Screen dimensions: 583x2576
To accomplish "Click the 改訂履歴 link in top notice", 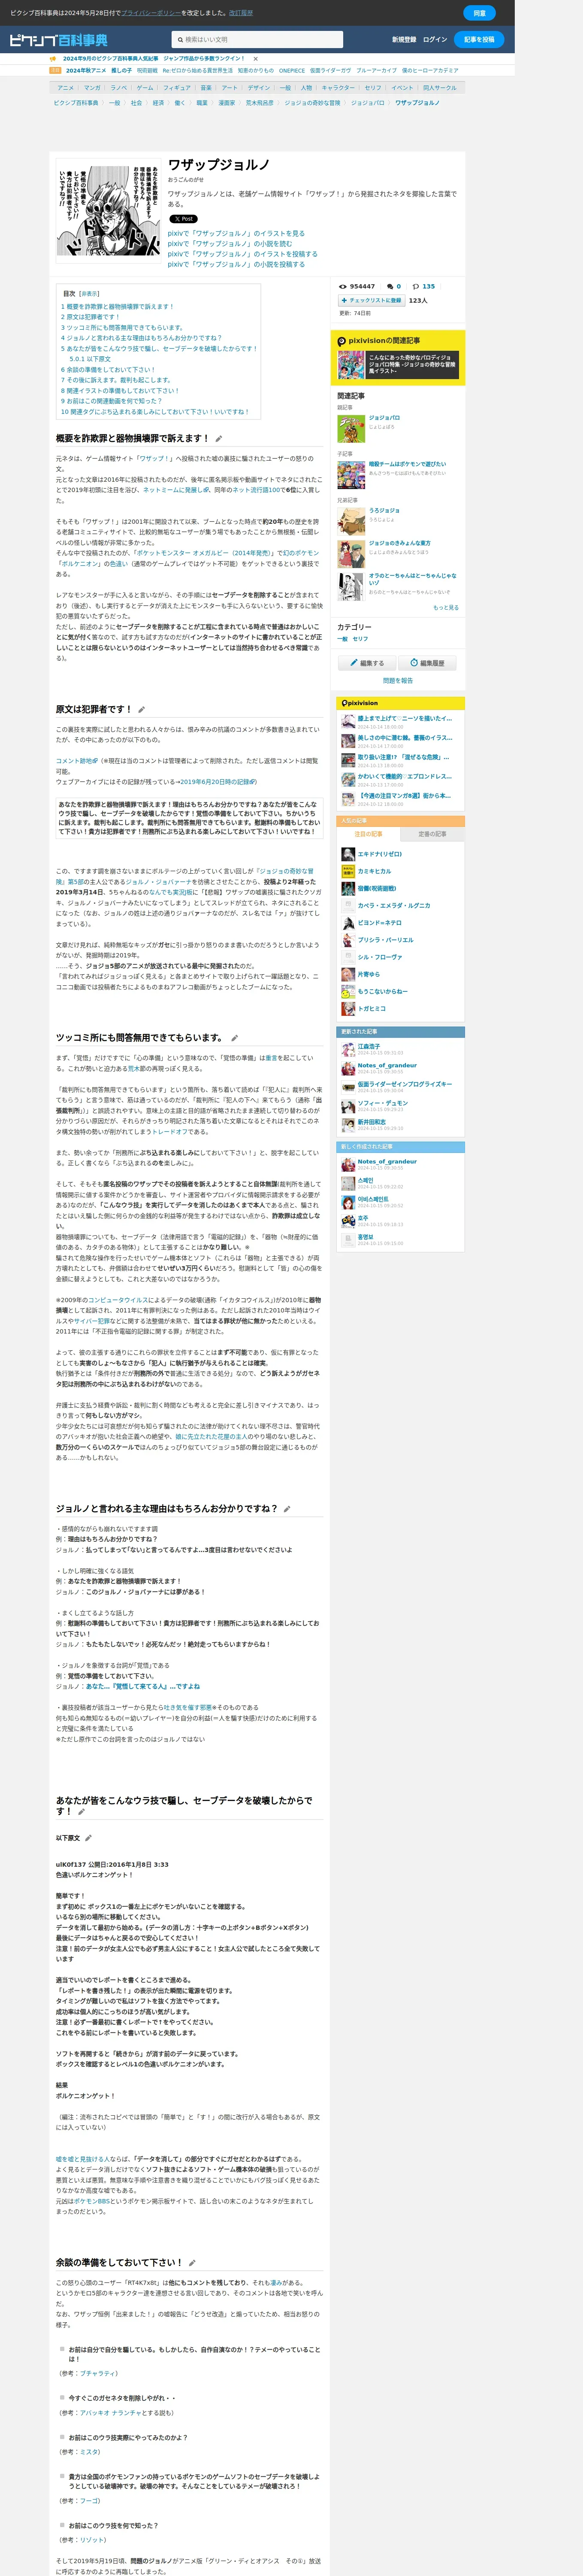I will pos(241,13).
